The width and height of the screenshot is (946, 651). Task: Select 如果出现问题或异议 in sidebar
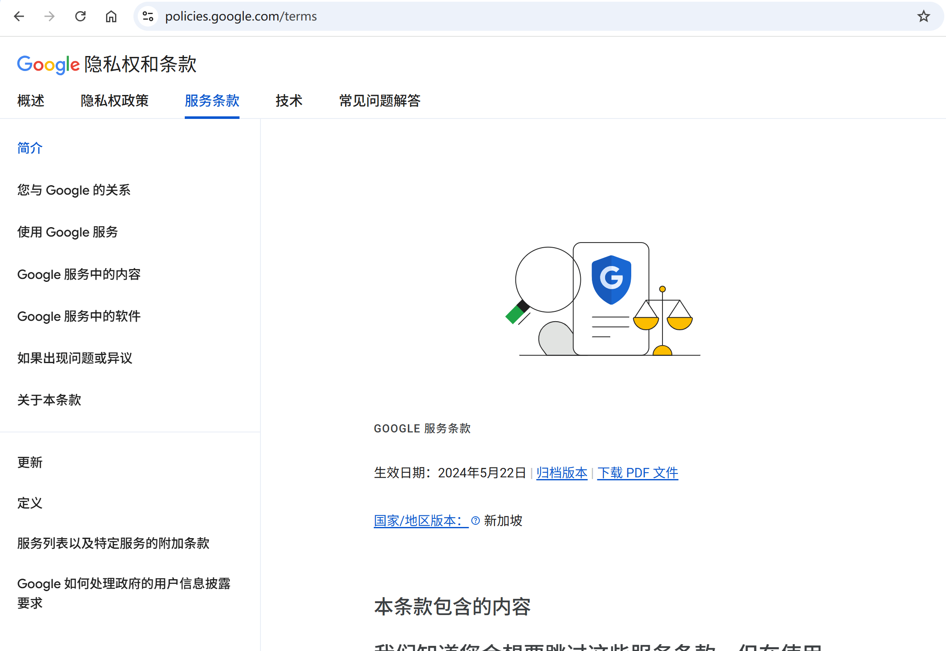pos(74,358)
